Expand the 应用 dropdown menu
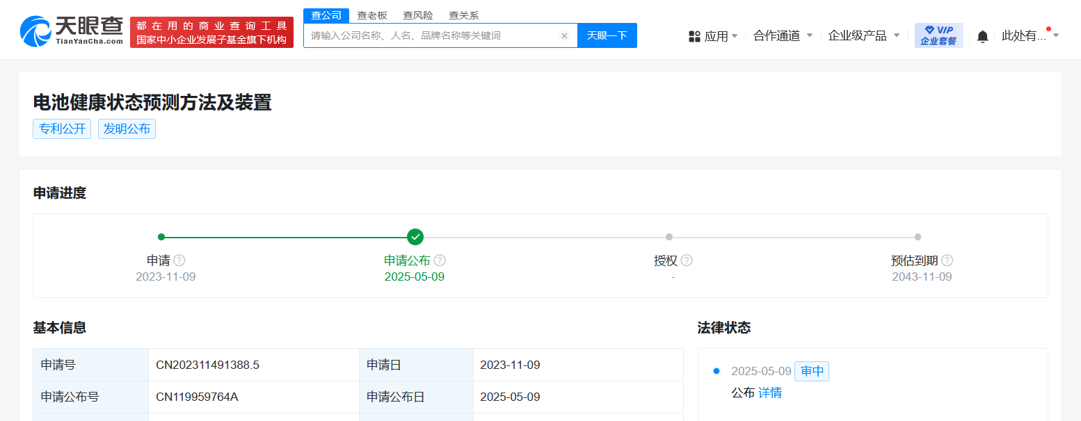1081x421 pixels. click(713, 36)
